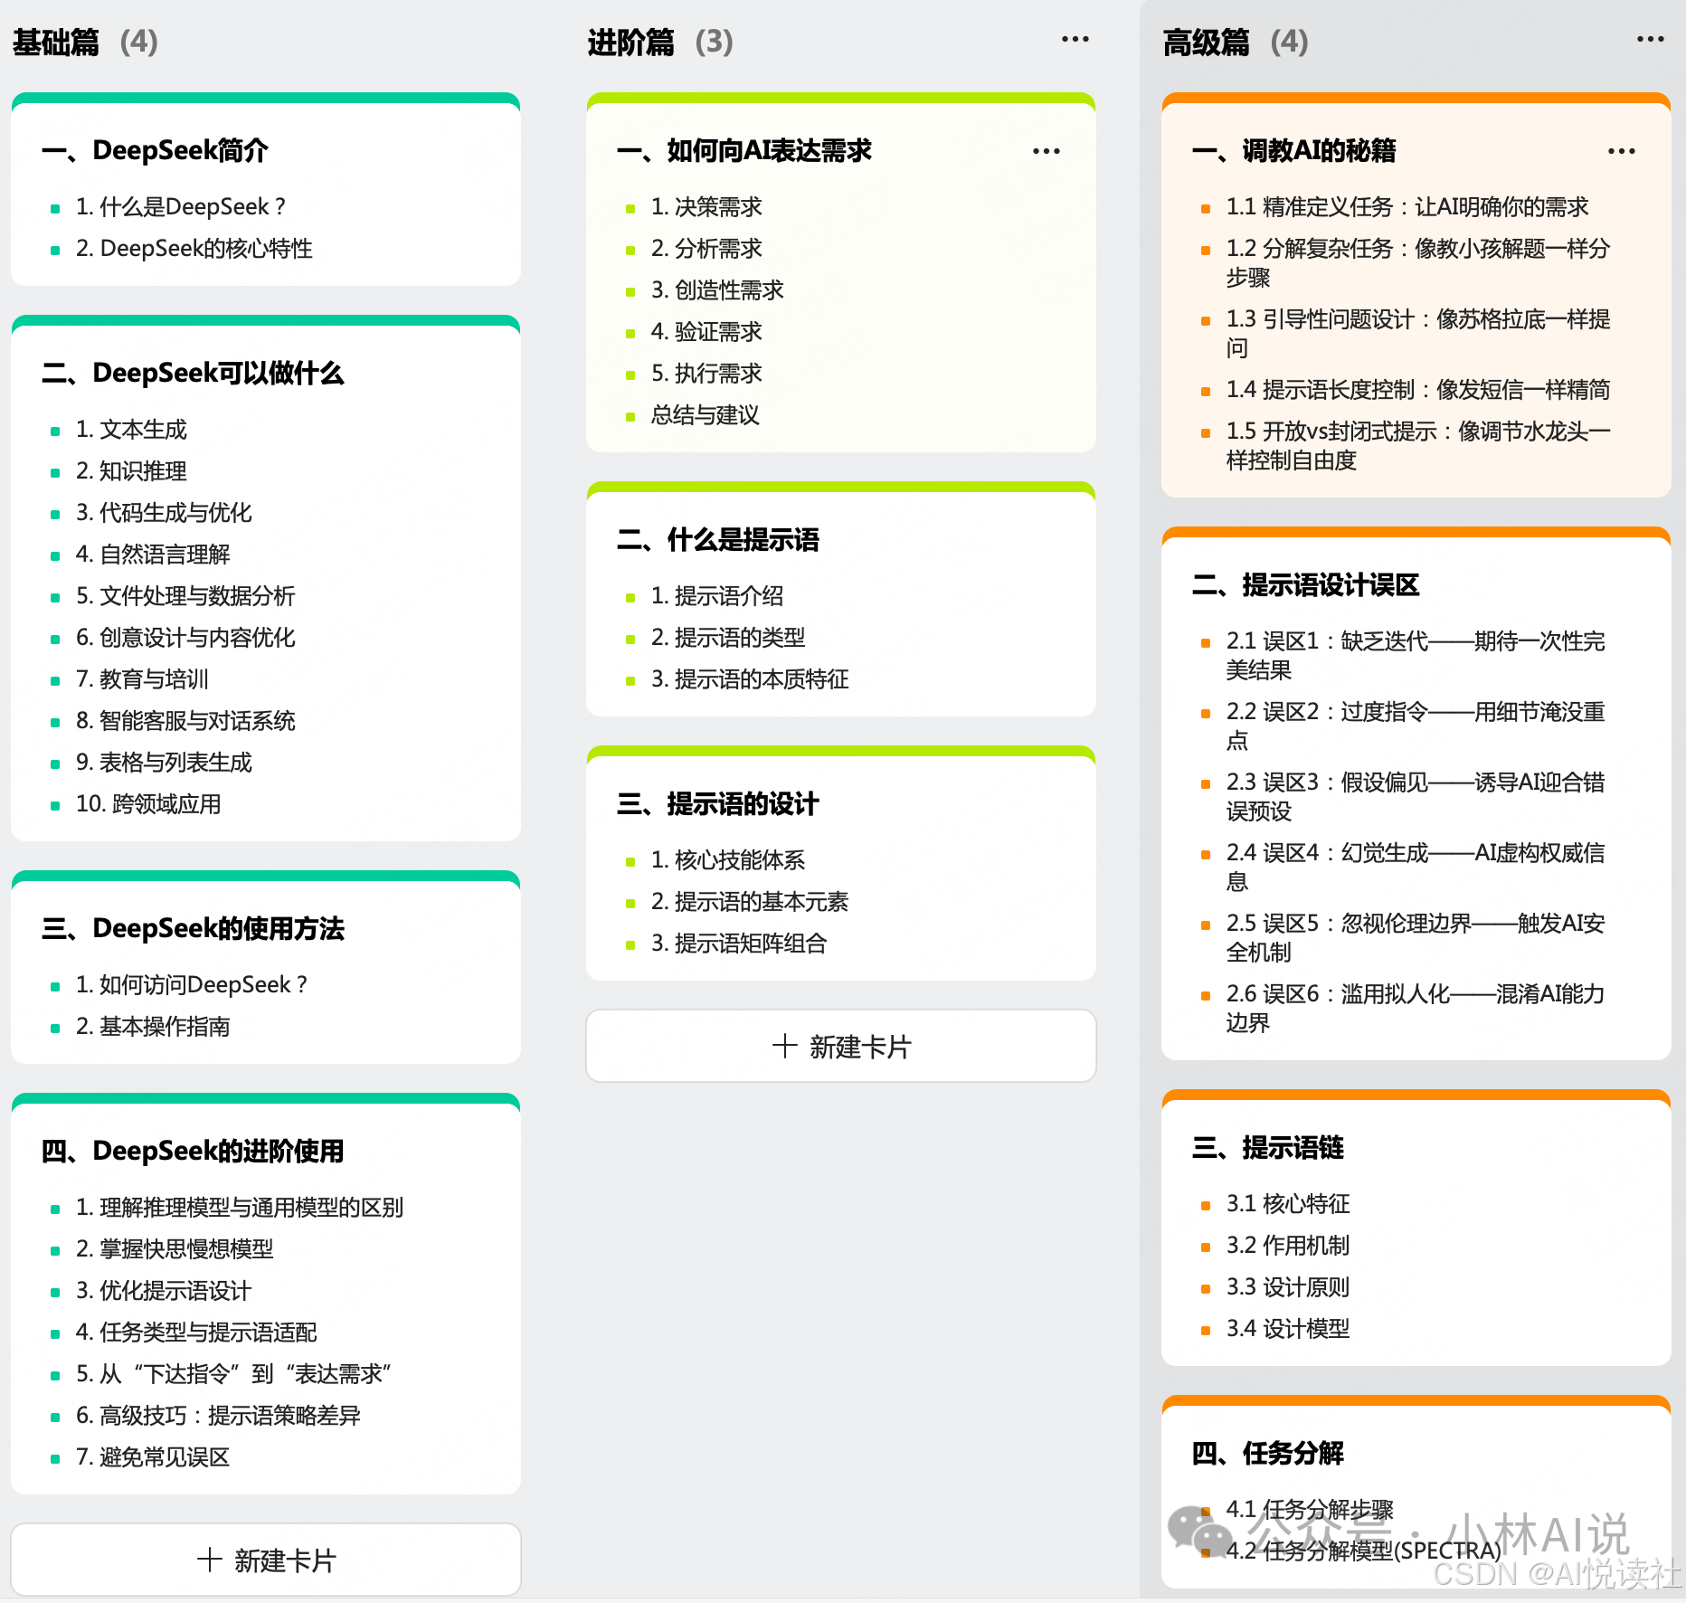Click the item 10. 跨领域应用
The height and width of the screenshot is (1603, 1686).
pyautogui.click(x=148, y=804)
